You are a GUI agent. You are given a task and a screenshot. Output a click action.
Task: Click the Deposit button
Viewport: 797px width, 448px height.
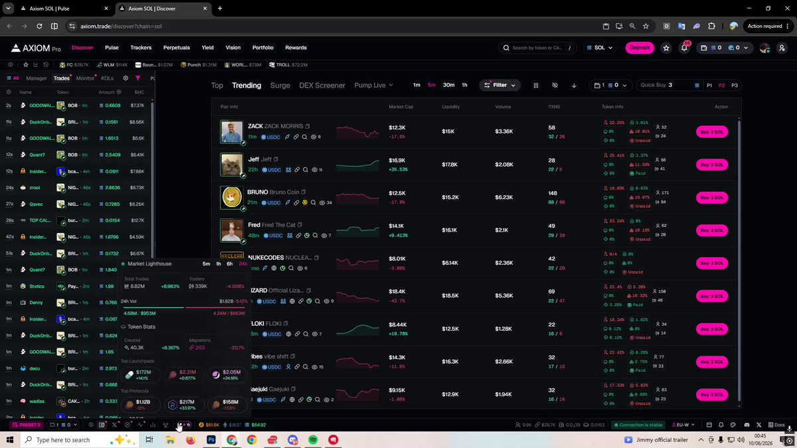[640, 48]
